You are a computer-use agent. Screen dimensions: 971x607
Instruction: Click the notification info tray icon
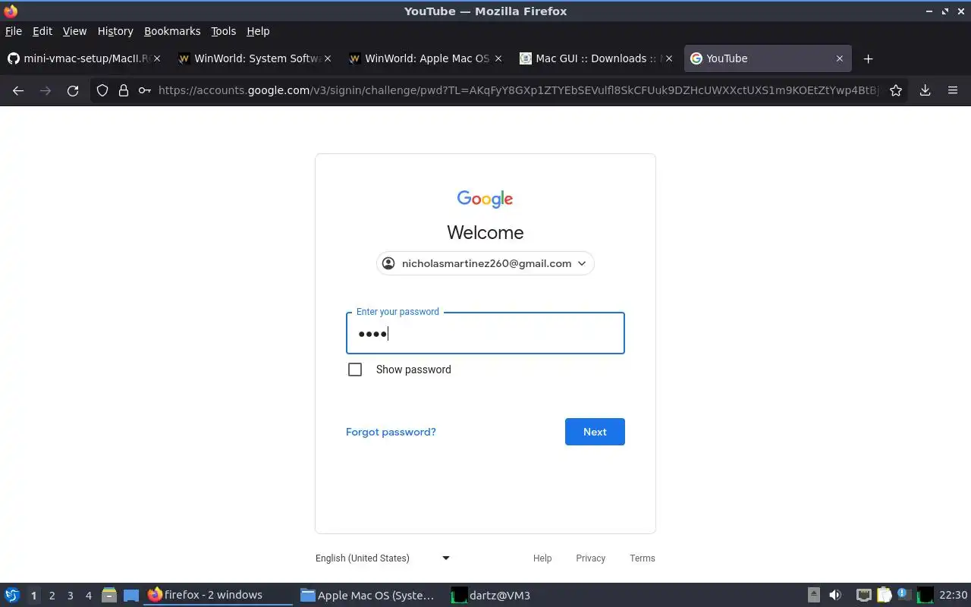(x=904, y=594)
